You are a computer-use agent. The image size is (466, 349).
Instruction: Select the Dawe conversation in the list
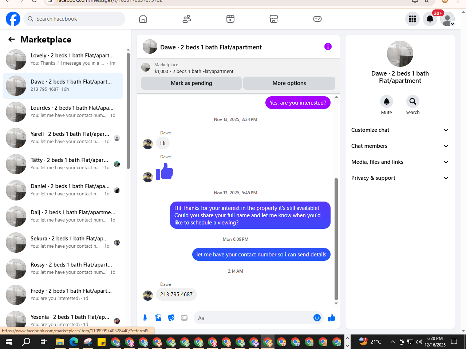(63, 86)
